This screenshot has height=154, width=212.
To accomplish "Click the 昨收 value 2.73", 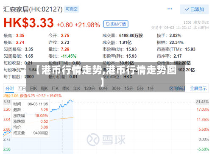I will click(x=65, y=42).
